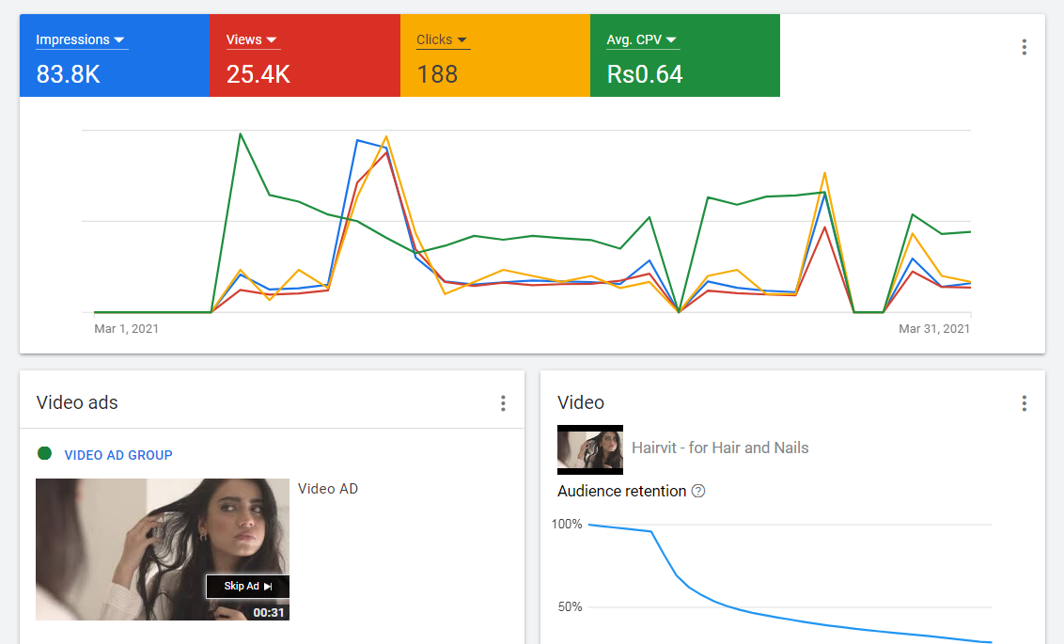Click the VIDEO AD GROUP link
This screenshot has height=644, width=1064.
[x=118, y=455]
